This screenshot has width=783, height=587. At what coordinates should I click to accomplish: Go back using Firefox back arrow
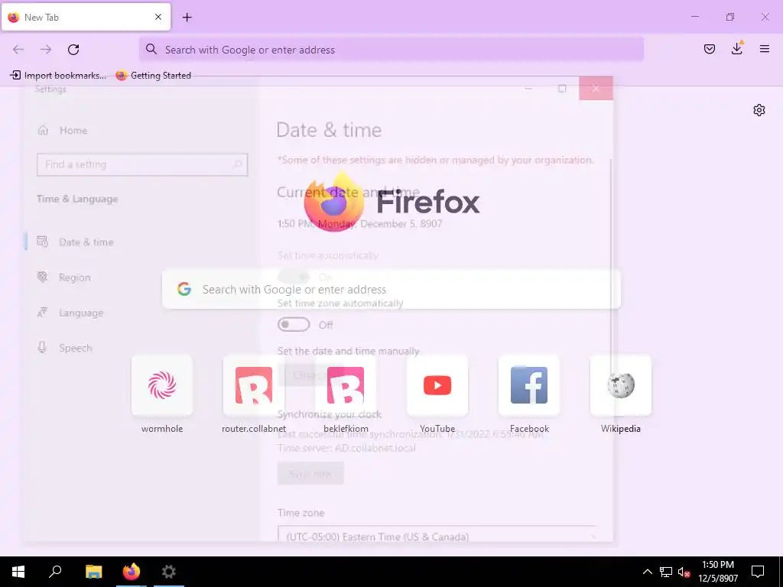point(18,50)
